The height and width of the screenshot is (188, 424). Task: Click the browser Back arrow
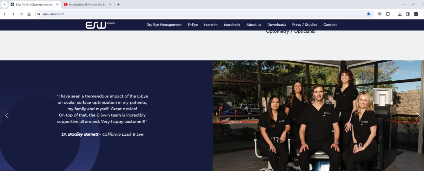[x=5, y=14]
